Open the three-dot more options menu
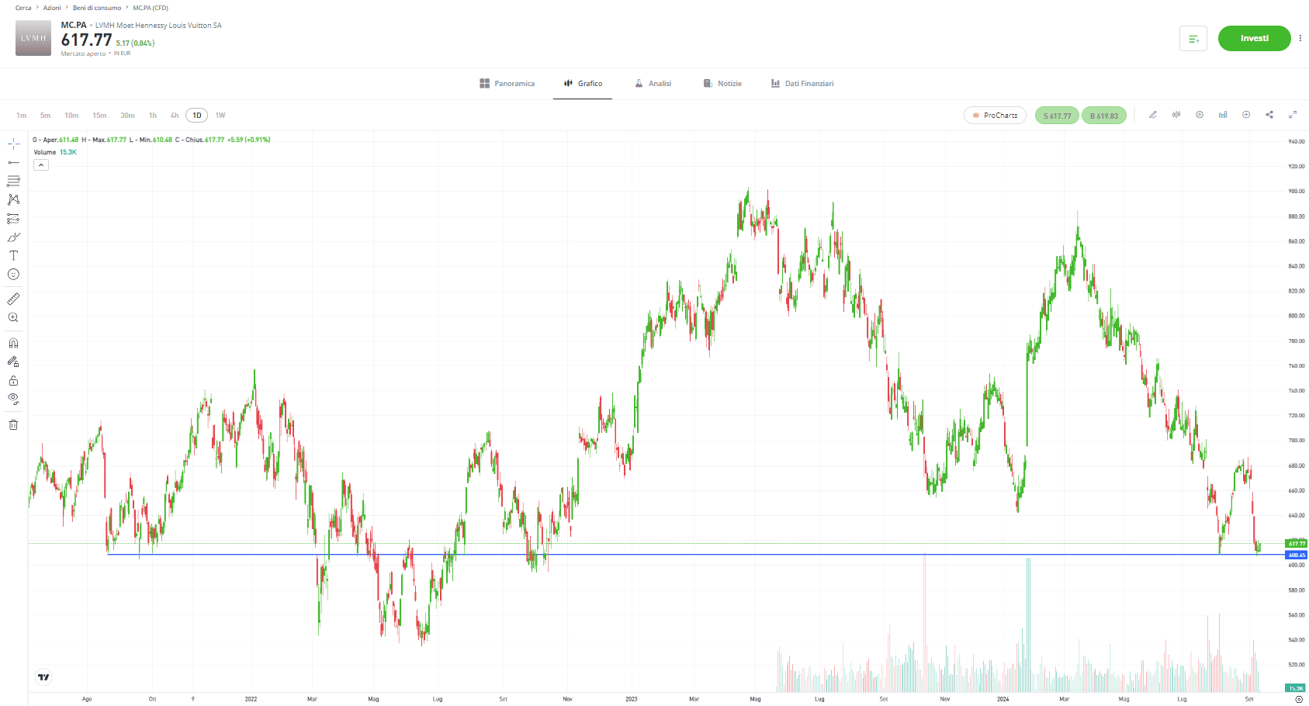 pos(1300,38)
